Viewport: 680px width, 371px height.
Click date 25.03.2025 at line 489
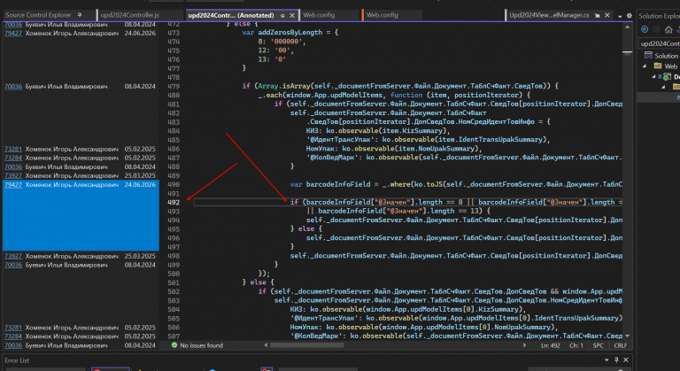tap(140, 175)
